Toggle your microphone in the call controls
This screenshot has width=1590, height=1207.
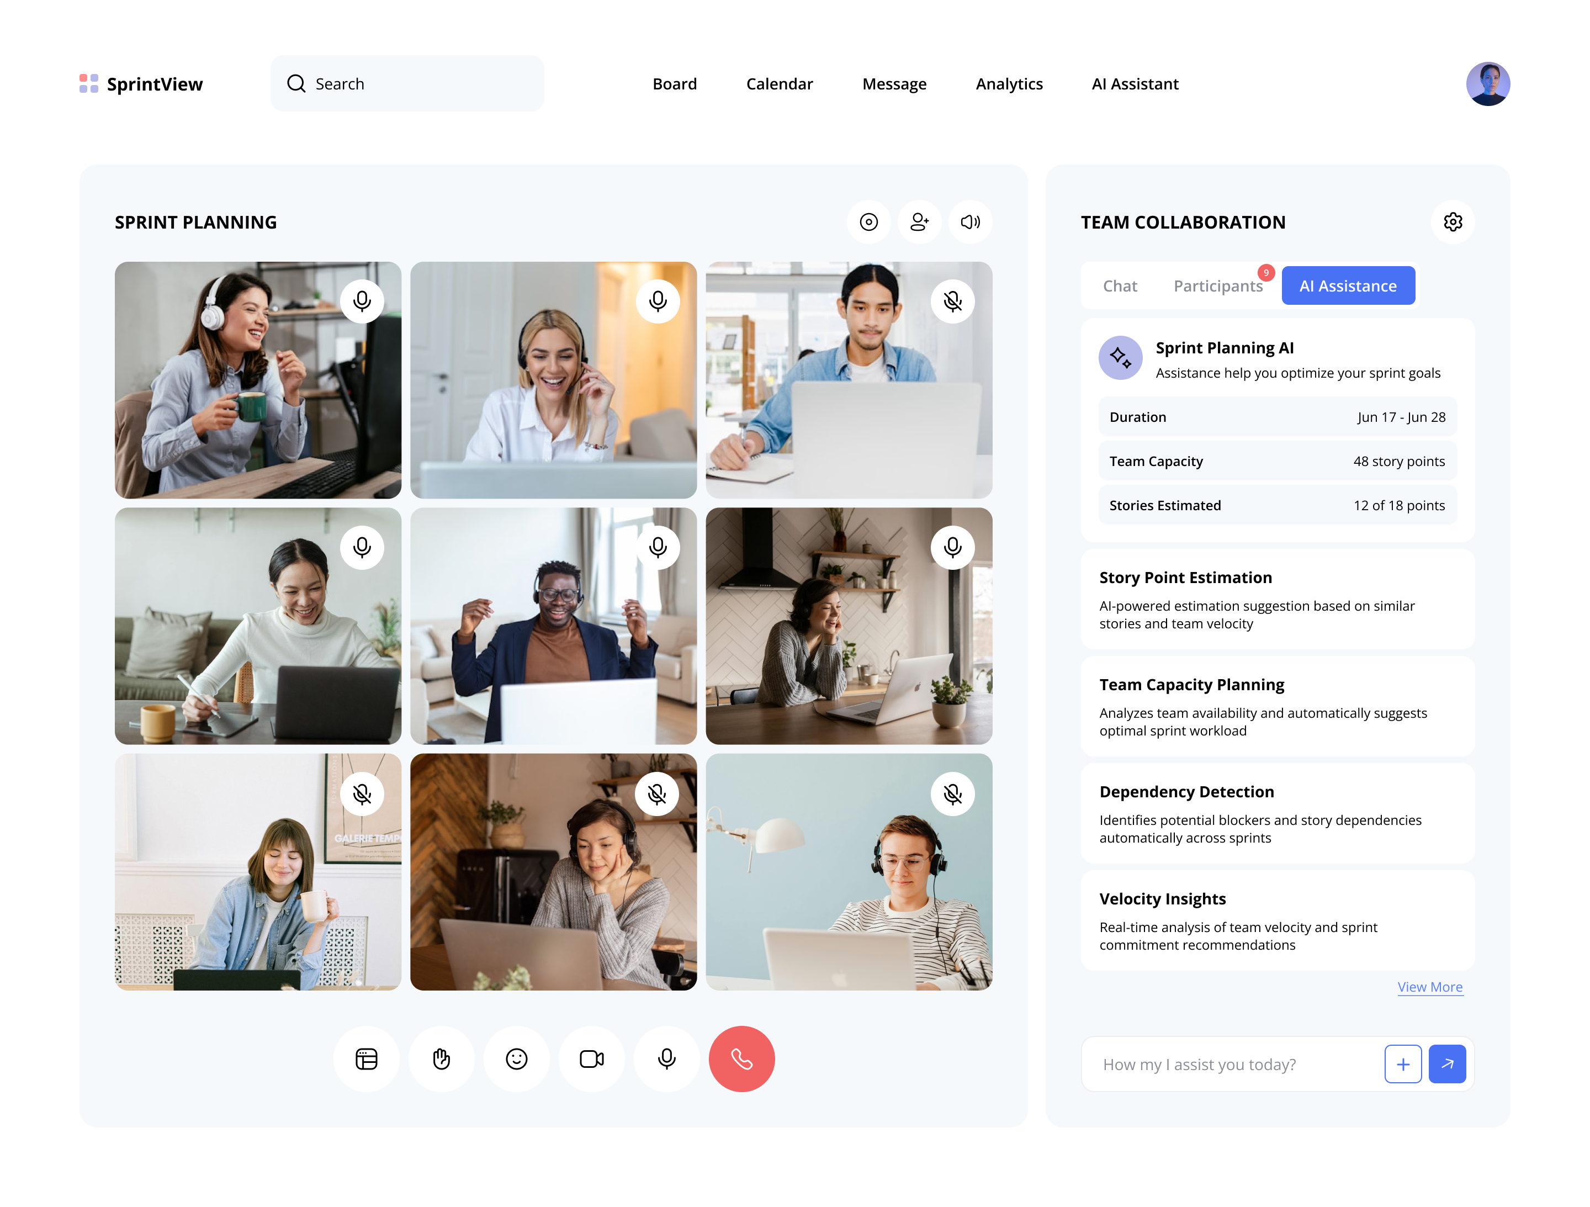coord(666,1059)
